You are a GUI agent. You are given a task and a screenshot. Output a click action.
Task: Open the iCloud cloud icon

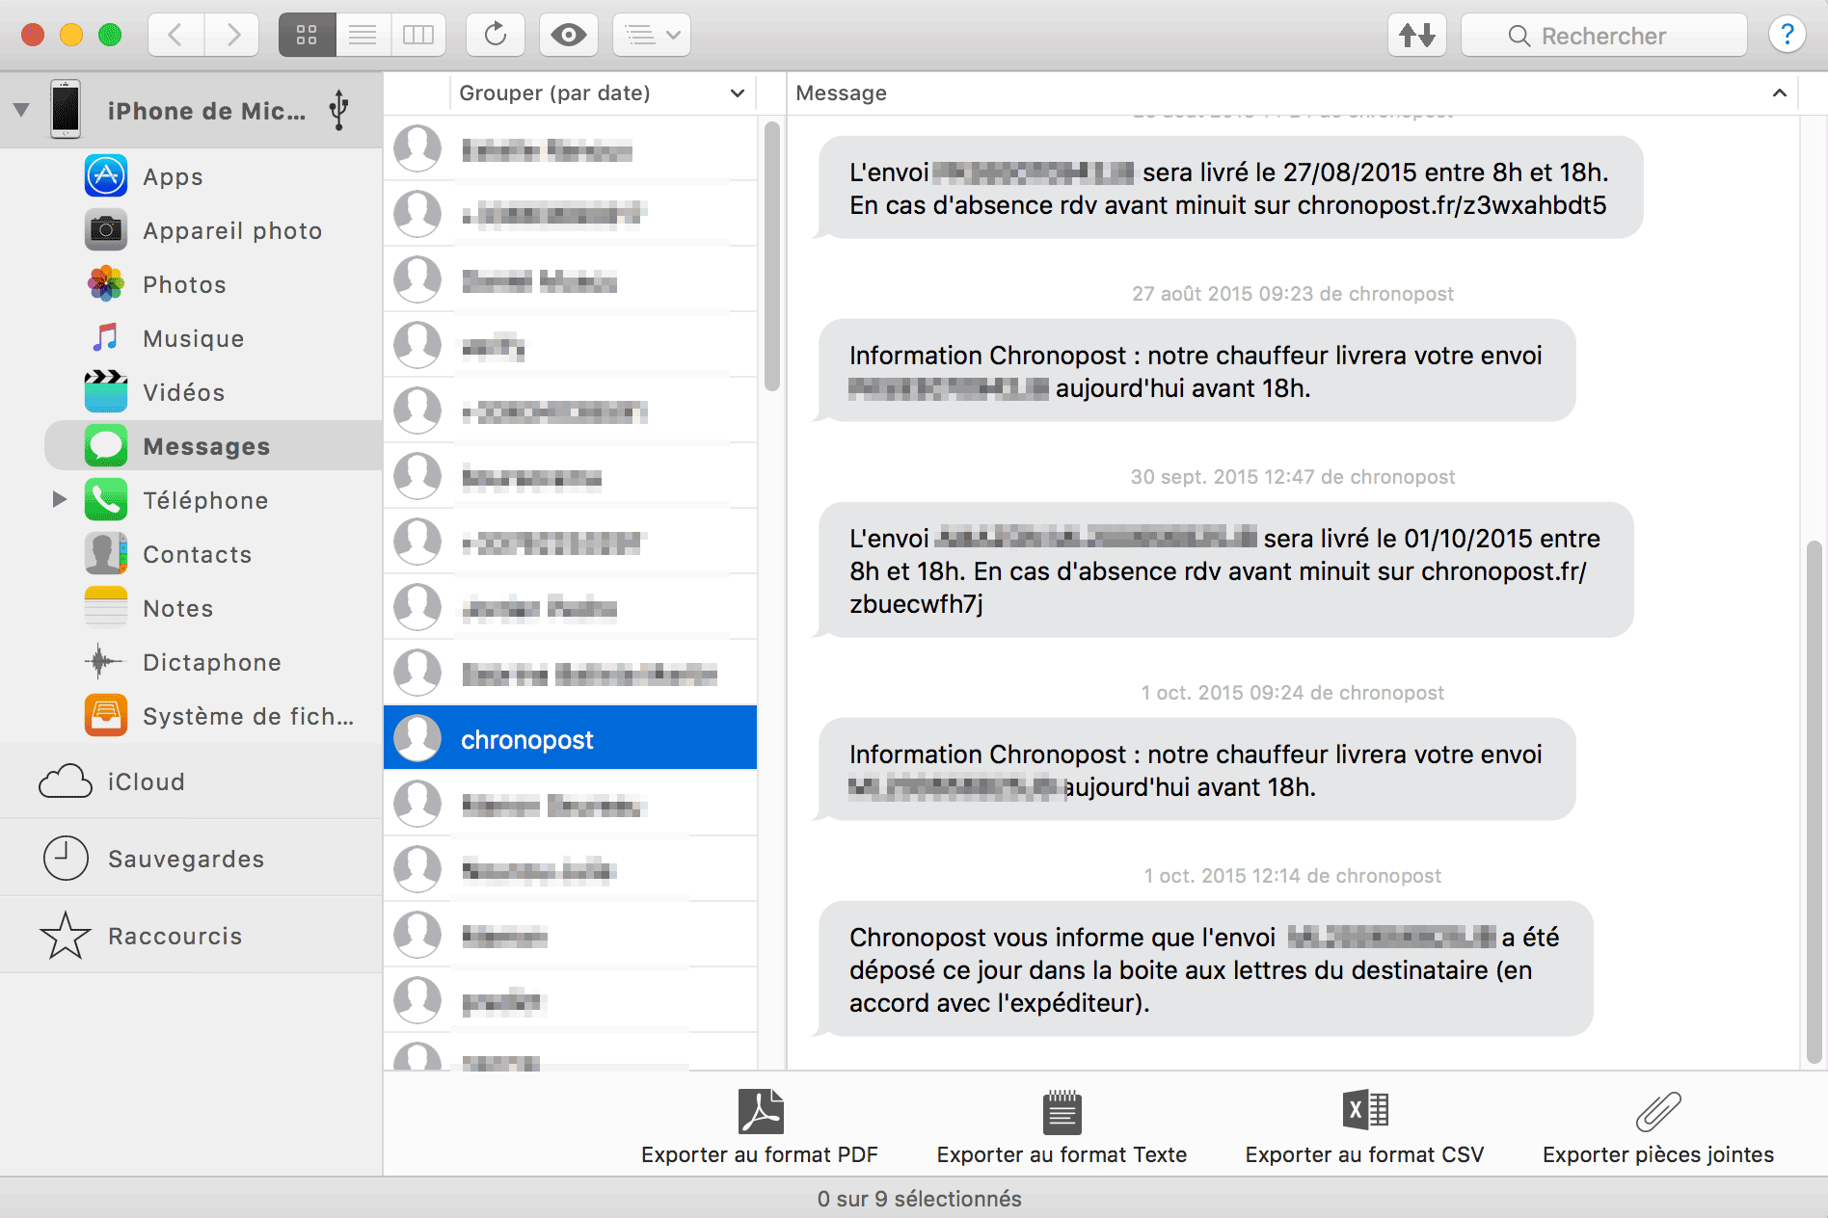tap(66, 781)
